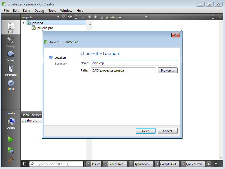This screenshot has height=169, width=225.
Task: Open the Build menu
Action: (x=26, y=11)
